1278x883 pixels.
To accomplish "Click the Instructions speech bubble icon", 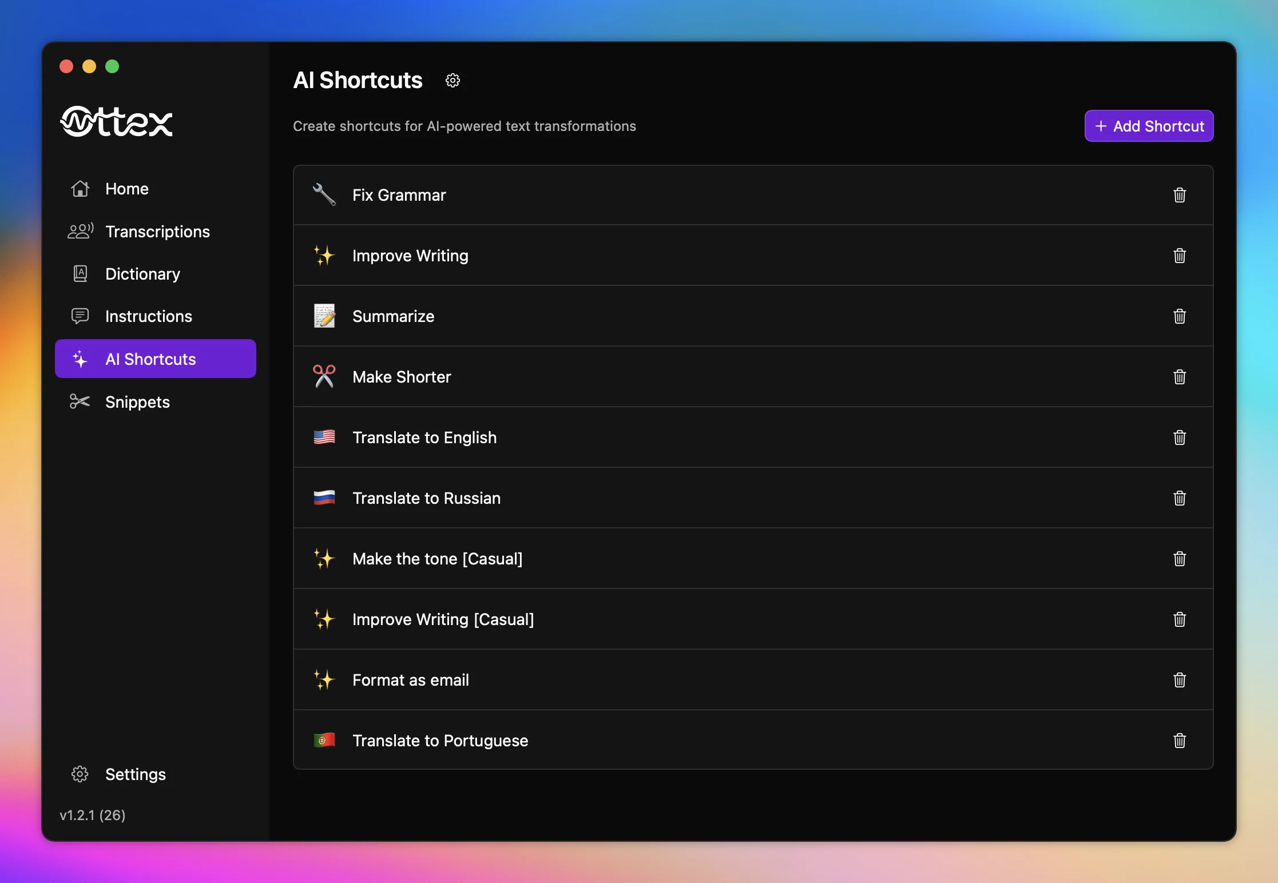I will 80,316.
